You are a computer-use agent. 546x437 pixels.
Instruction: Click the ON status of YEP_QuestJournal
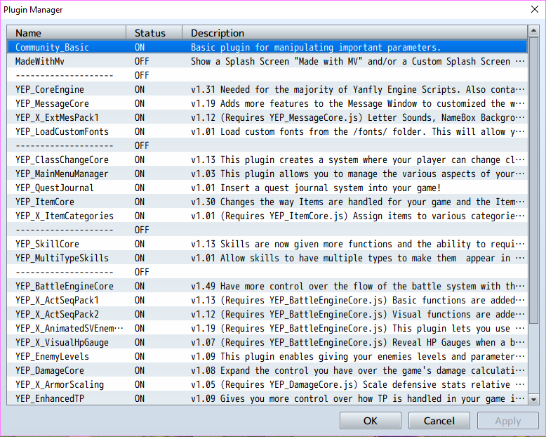(140, 188)
